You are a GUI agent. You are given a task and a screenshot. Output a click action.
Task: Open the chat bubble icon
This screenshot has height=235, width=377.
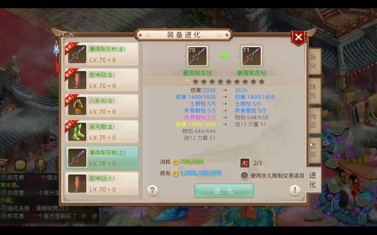(x=20, y=165)
